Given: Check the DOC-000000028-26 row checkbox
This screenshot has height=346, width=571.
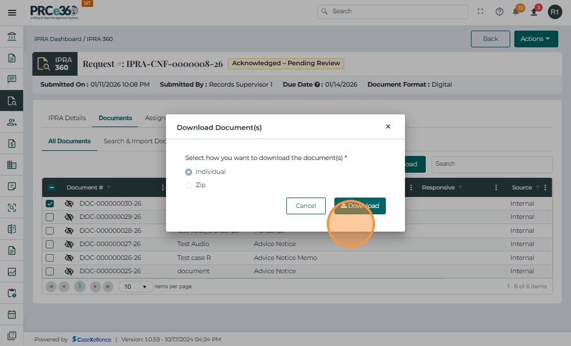Looking at the screenshot, I should 50,231.
